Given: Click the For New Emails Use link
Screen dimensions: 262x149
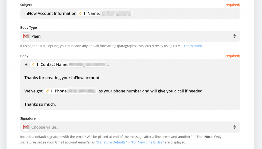Looking at the screenshot, I should [x=147, y=142].
